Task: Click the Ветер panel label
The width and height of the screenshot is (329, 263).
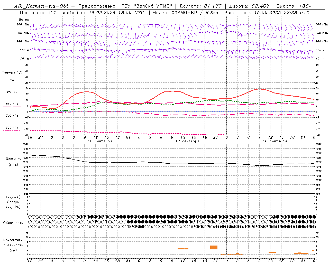Action: tap(24, 20)
